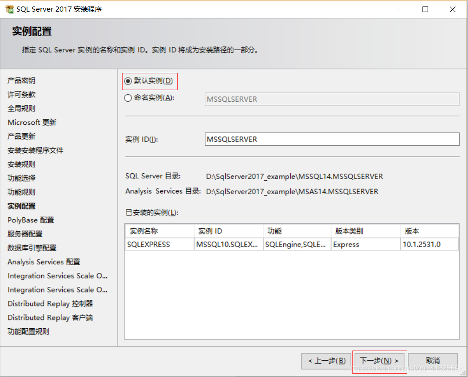Sort by 实例 ID column header

pyautogui.click(x=228, y=231)
